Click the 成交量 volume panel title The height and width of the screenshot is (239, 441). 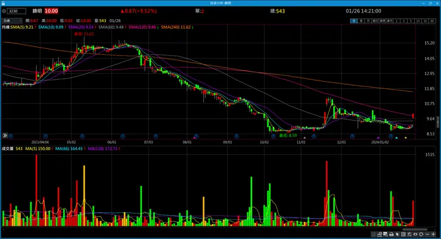point(8,148)
